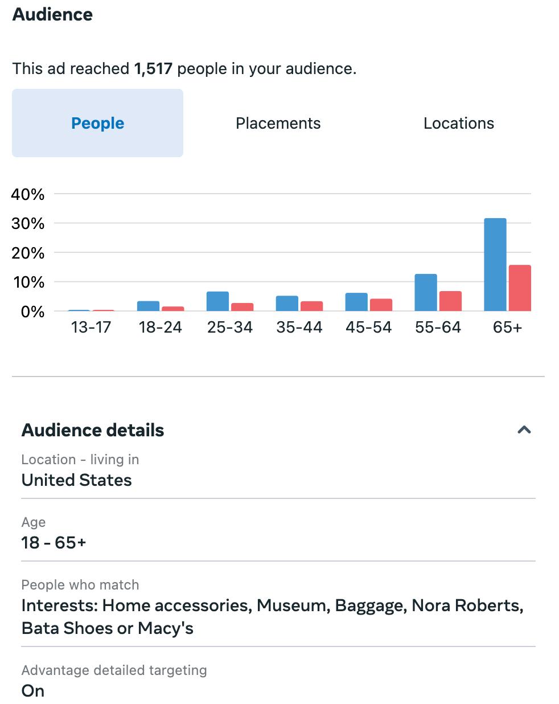The width and height of the screenshot is (559, 704).
Task: Open the Locations tab
Action: pyautogui.click(x=458, y=124)
